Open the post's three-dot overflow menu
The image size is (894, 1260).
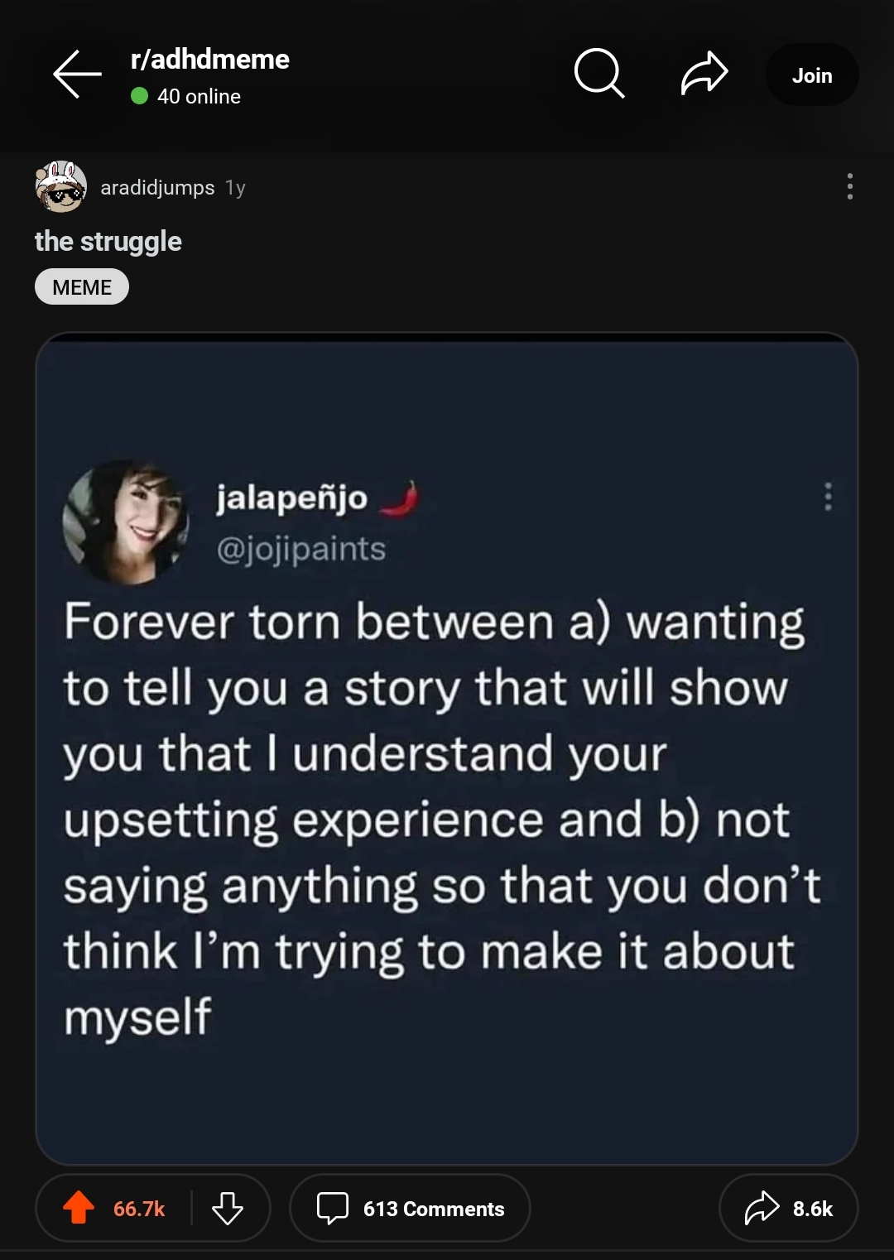849,187
